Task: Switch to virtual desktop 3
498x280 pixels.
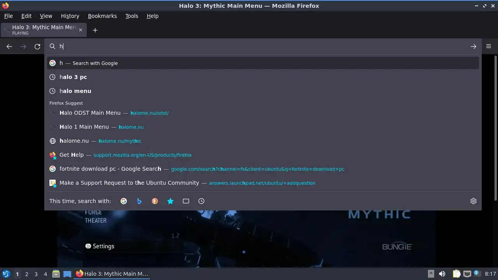Action: (36, 274)
